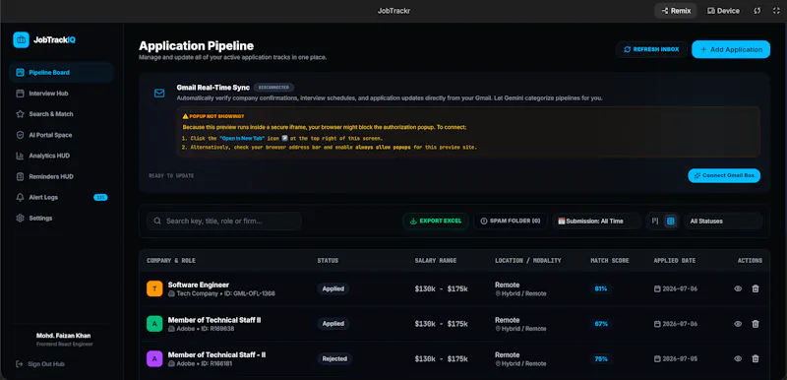The width and height of the screenshot is (787, 380).
Task: Click the Rejected status badge
Action: coord(334,359)
